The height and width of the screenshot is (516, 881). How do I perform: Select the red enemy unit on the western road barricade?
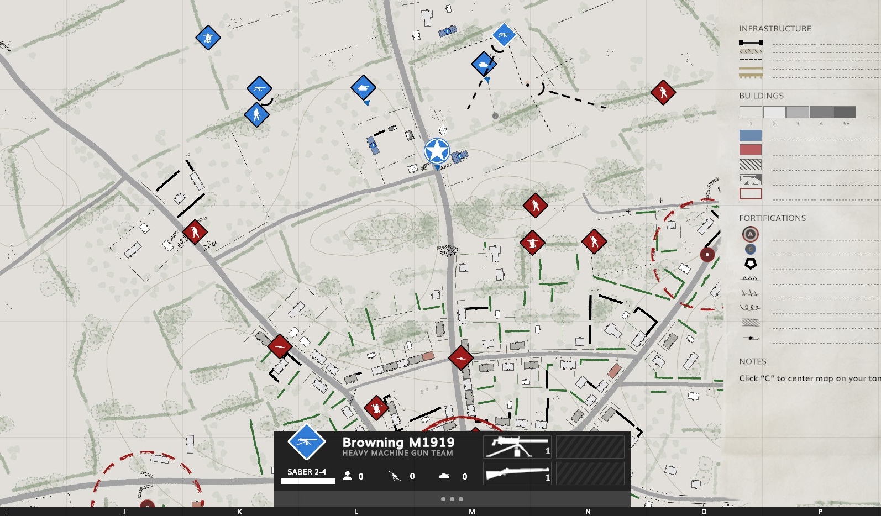195,232
